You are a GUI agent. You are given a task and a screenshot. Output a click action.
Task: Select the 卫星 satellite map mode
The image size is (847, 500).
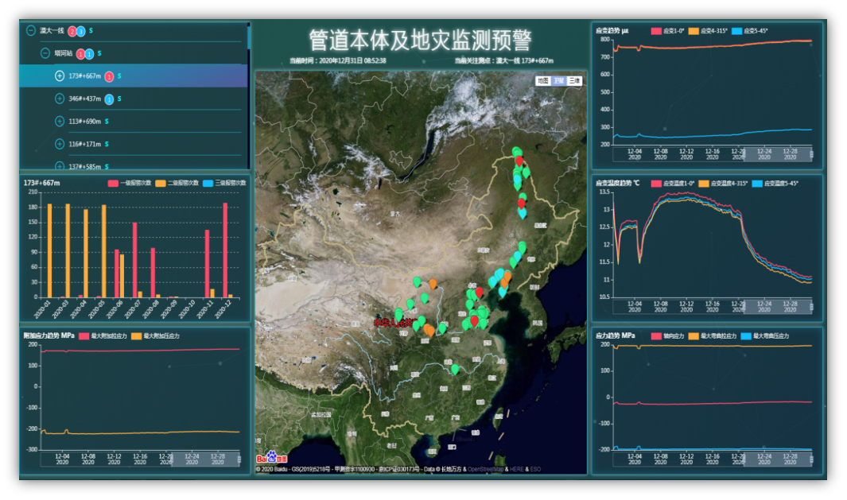[x=558, y=81]
